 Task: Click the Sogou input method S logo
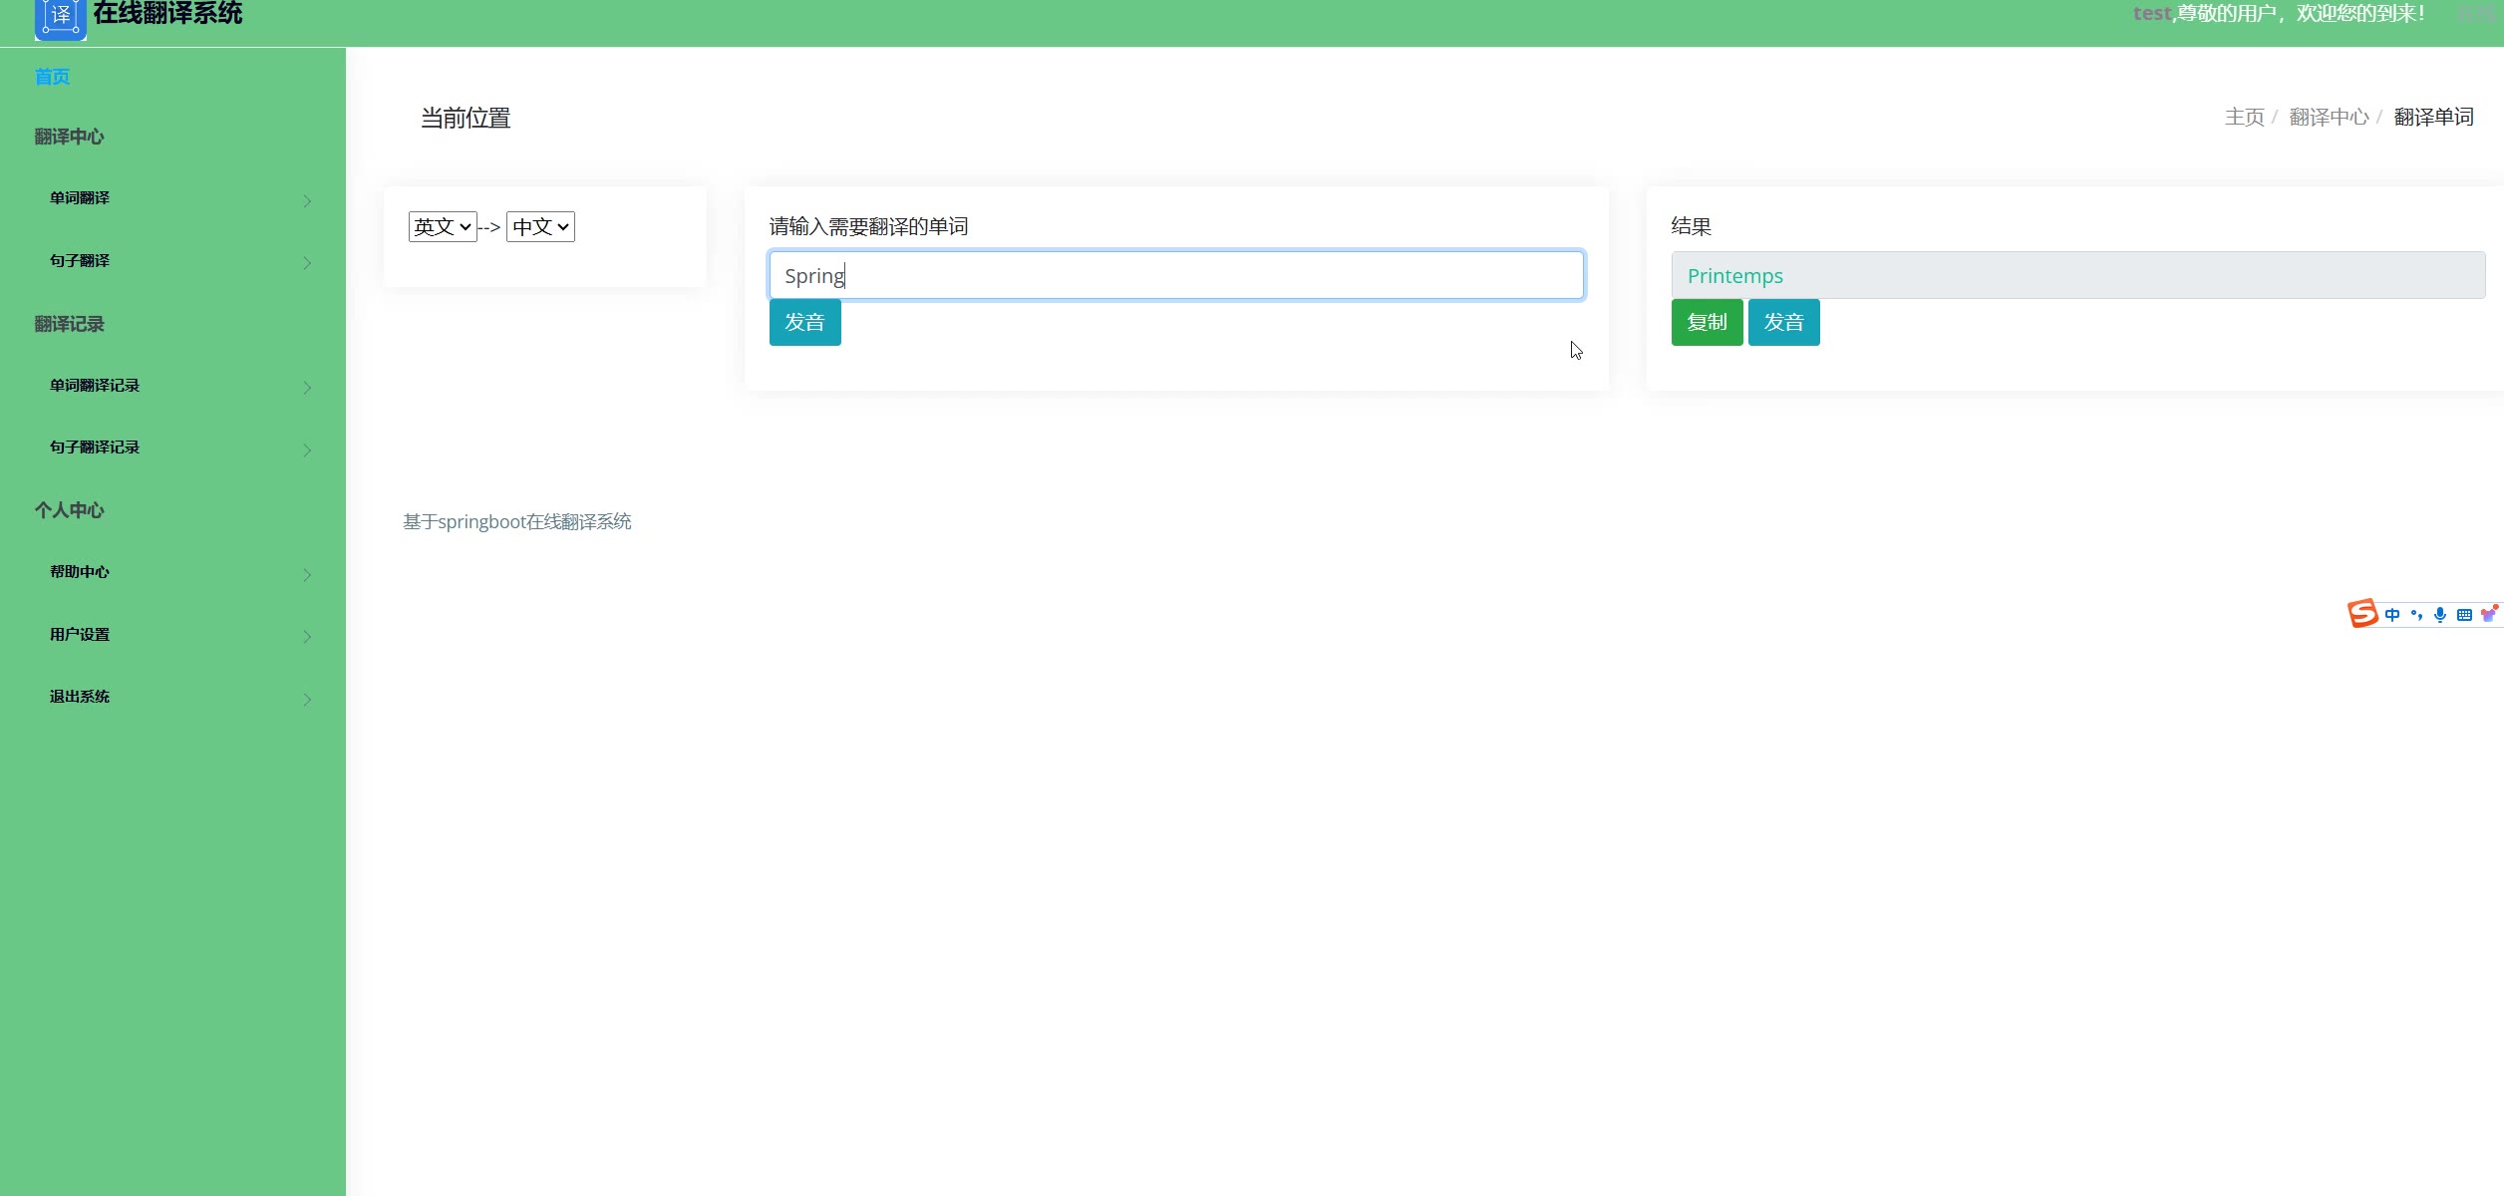point(2362,613)
